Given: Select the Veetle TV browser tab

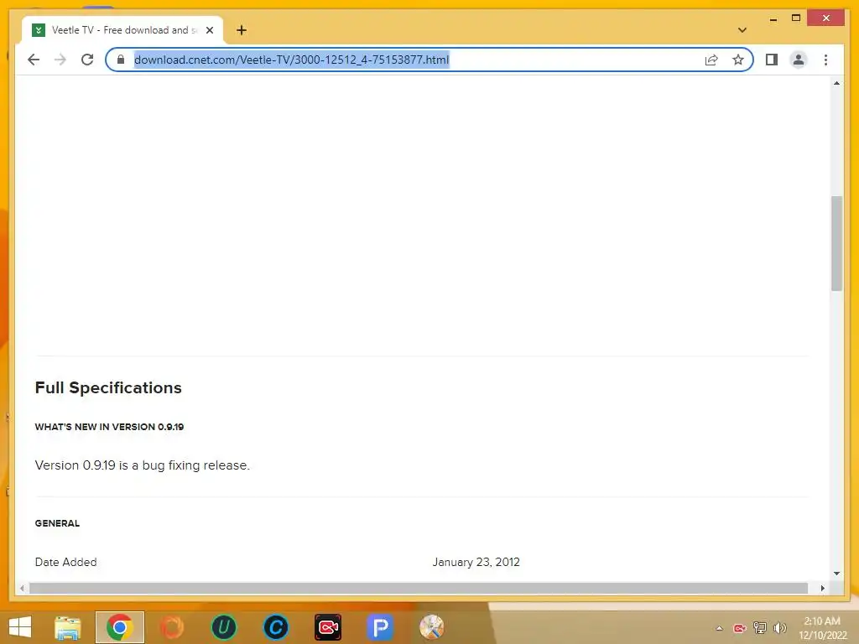Looking at the screenshot, I should 122,30.
